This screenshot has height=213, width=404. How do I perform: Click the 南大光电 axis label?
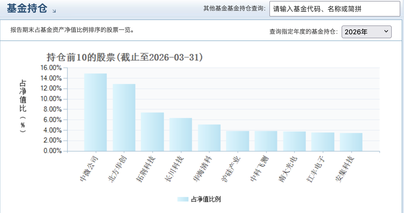(x=288, y=169)
